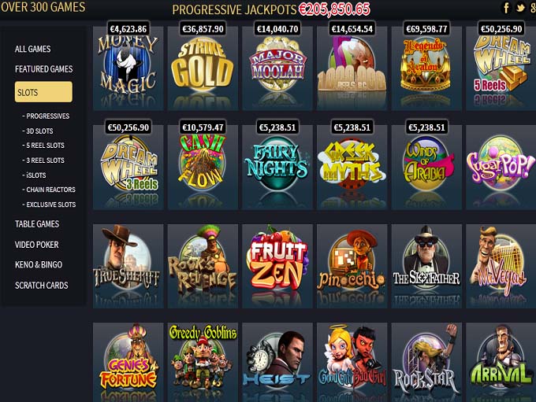Launch the Strike Gold game icon
This screenshot has height=402, width=536.
click(203, 68)
